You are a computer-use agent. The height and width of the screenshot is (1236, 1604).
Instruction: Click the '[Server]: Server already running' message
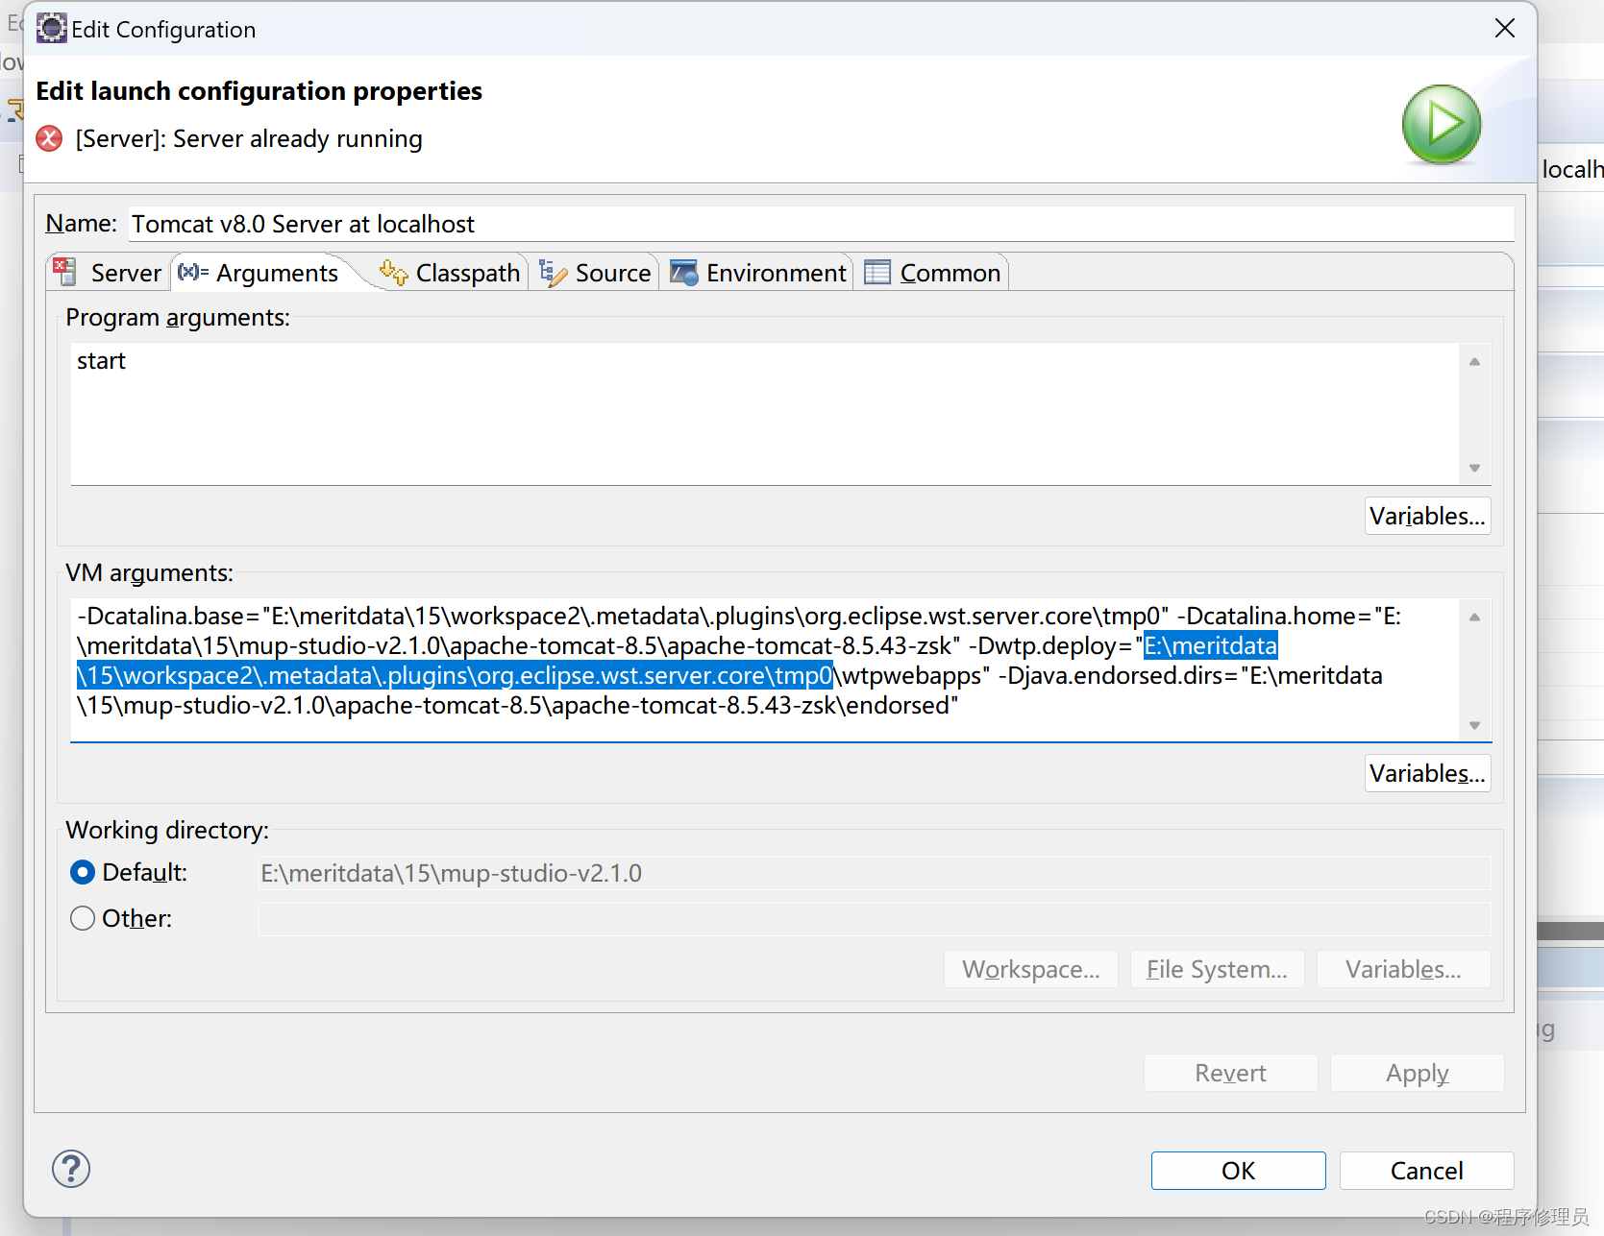coord(249,138)
